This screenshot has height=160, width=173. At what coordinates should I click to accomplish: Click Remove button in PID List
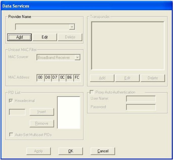coord(42,123)
